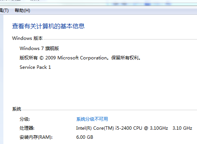Click the 系统分级不可用 link

[92, 119]
